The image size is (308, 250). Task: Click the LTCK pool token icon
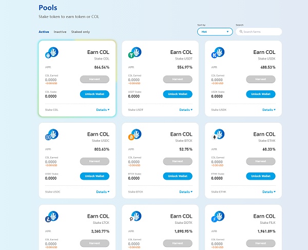pos(51,217)
